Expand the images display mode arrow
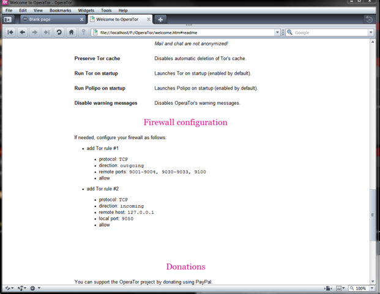The image size is (380, 294). [343, 288]
